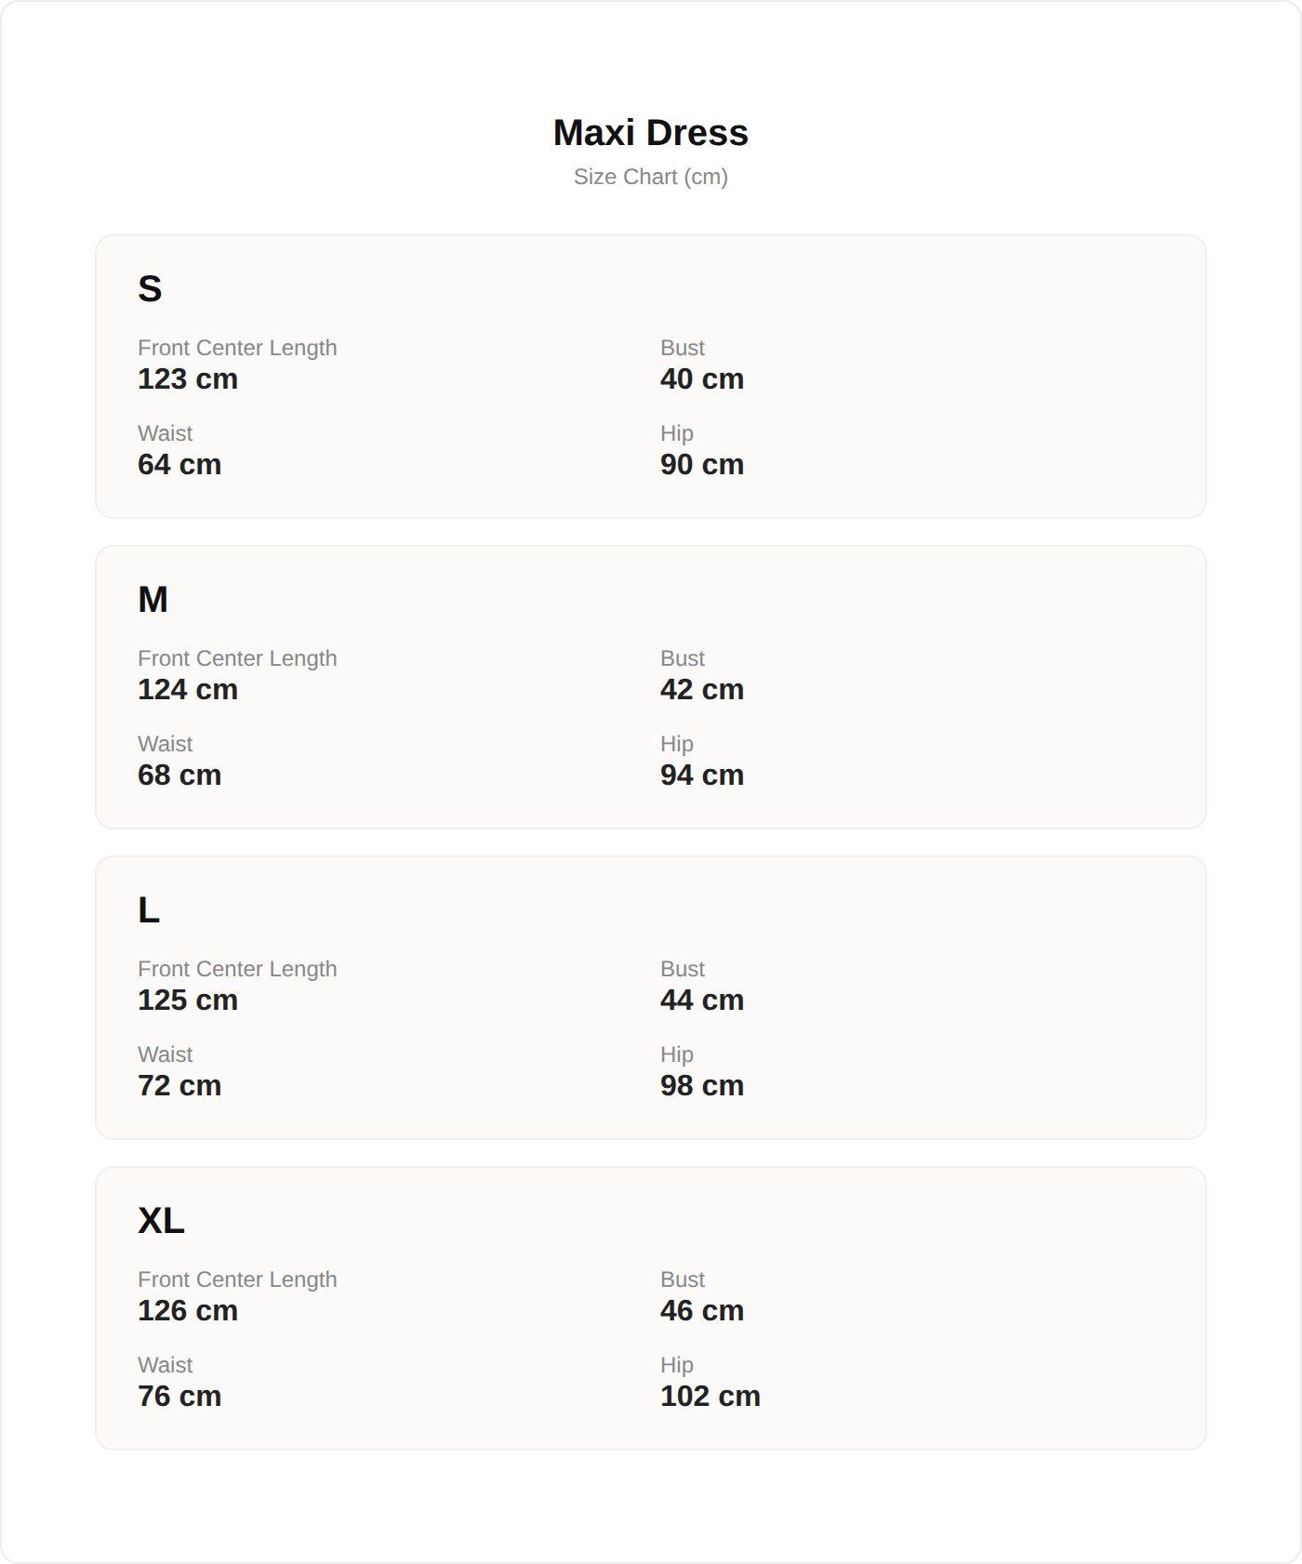Select the M size heading
The width and height of the screenshot is (1302, 1564).
pyautogui.click(x=153, y=600)
